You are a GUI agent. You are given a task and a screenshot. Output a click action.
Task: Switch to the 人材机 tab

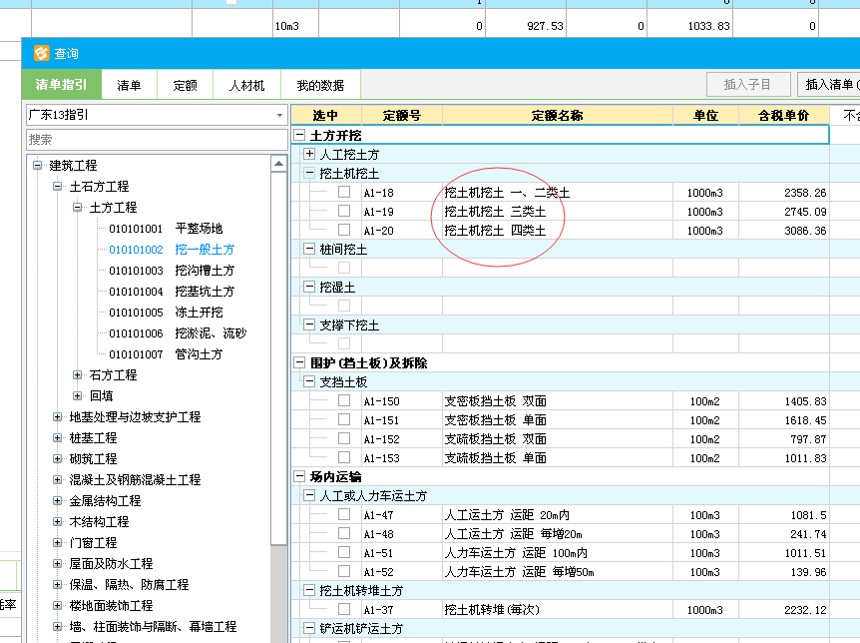coord(246,85)
